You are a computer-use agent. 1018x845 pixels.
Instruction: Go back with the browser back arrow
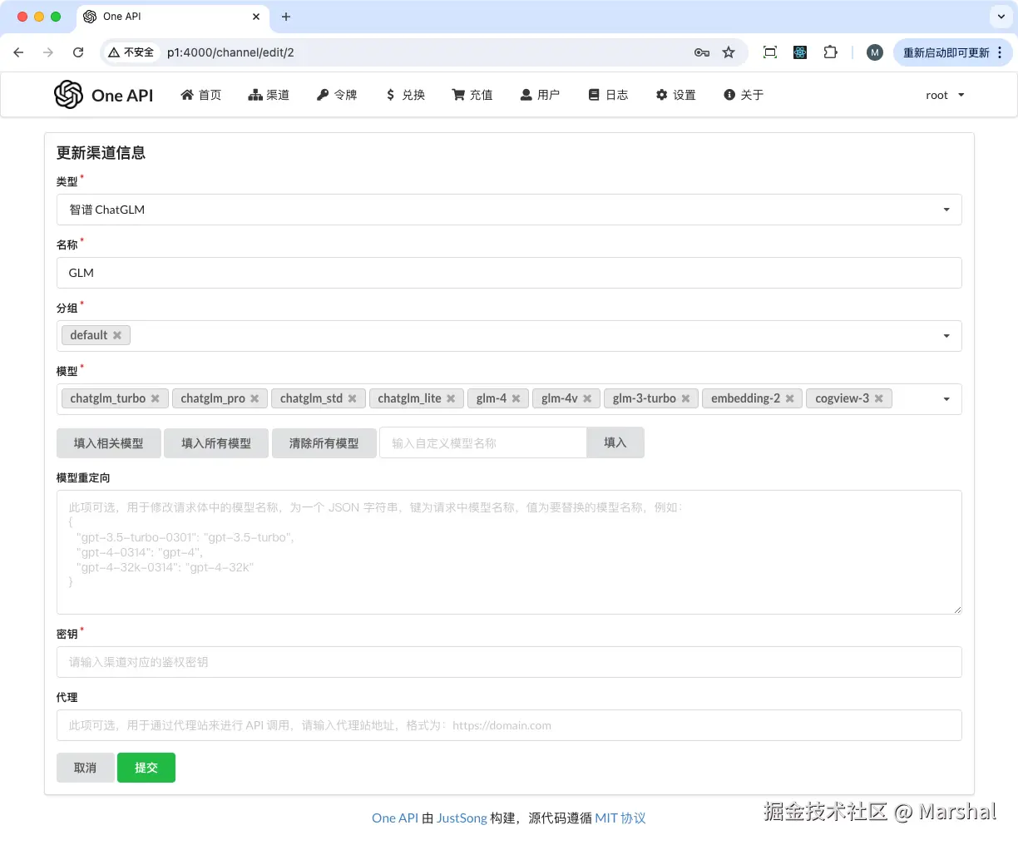18,52
